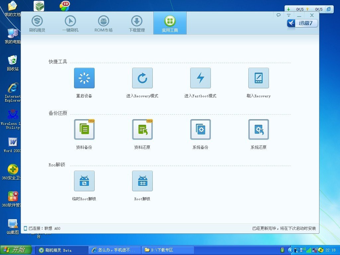Open 系统备份 system backup

point(200,129)
